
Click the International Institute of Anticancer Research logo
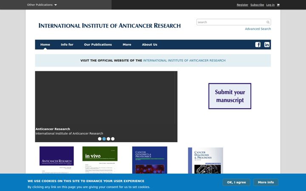pos(110,25)
